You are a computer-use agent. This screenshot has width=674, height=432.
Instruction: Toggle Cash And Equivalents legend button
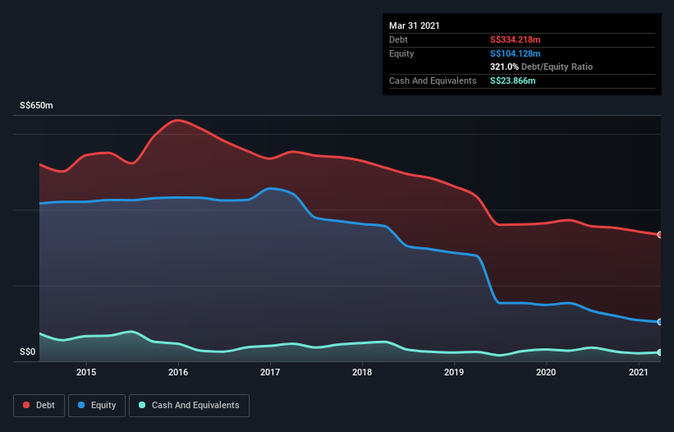click(189, 406)
